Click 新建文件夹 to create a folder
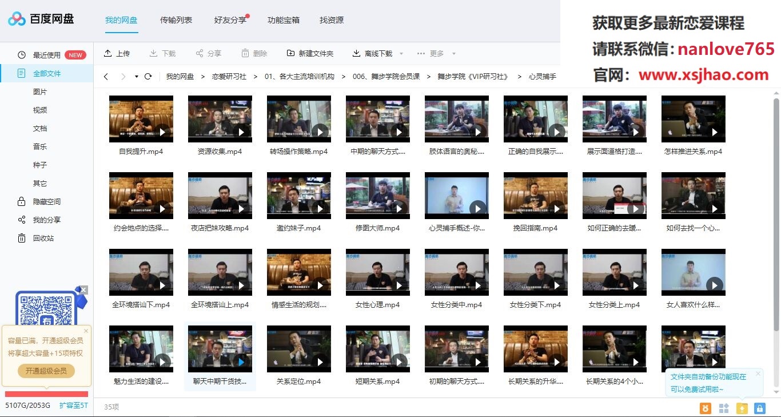This screenshot has width=781, height=417. [310, 53]
